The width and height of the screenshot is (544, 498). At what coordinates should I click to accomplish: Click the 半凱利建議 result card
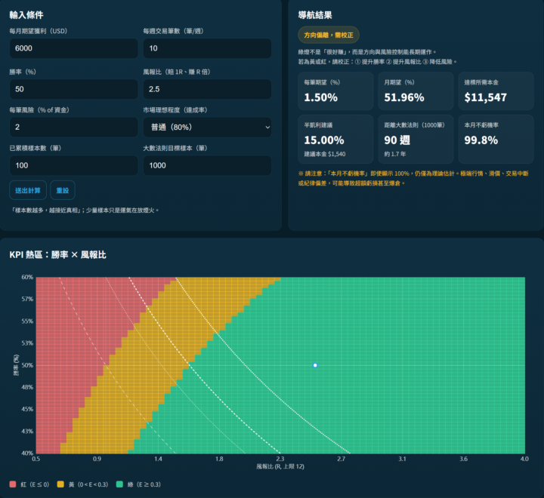point(335,138)
